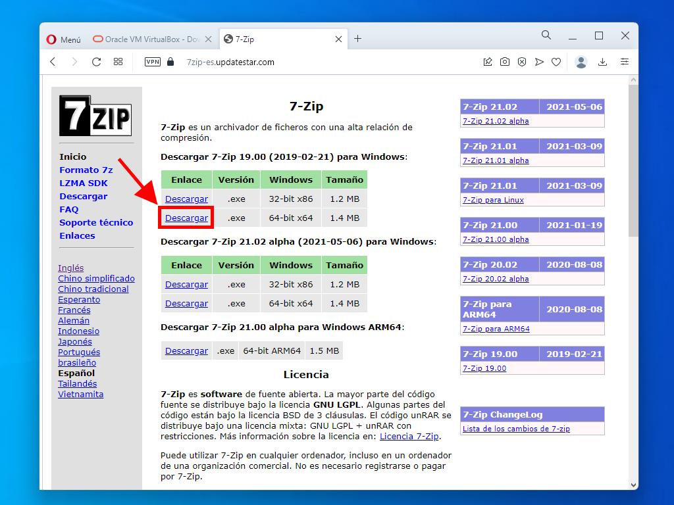
Task: Open the LZMA SDK sidebar link
Action: (84, 183)
